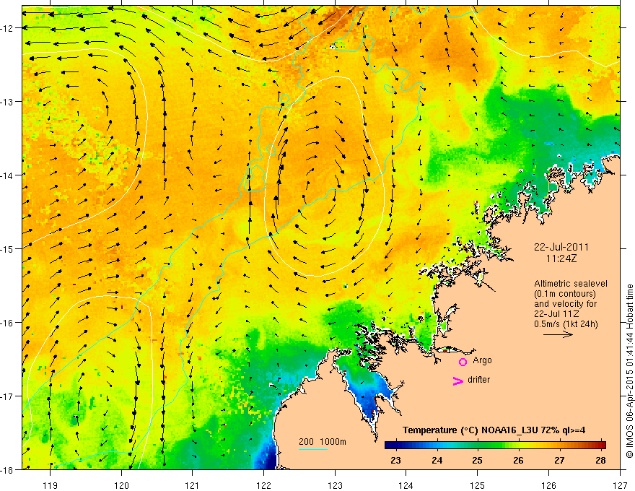
Task: Click the -13 latitude axis label
Action: tap(8, 102)
